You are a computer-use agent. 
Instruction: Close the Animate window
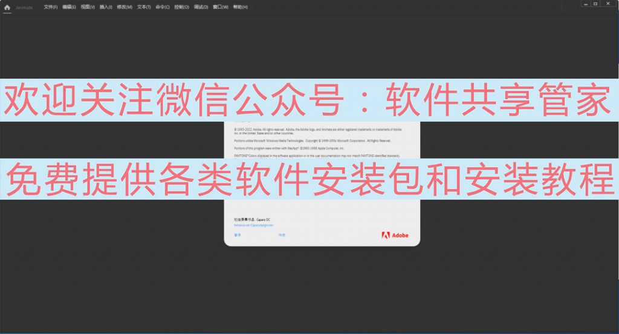pyautogui.click(x=608, y=4)
